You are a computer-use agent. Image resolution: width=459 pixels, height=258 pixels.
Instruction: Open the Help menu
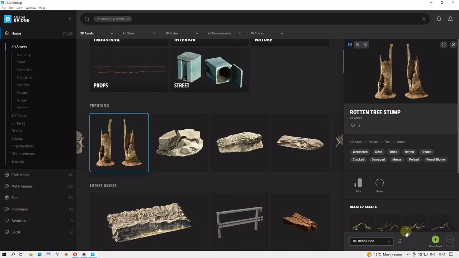(x=42, y=8)
